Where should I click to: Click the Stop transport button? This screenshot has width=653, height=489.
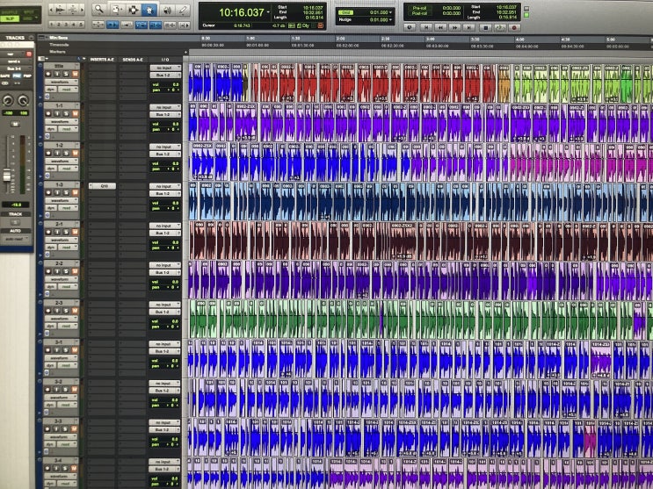(484, 27)
